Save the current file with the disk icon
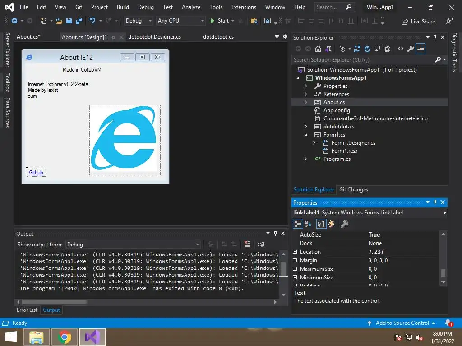462x346 pixels. point(69,21)
